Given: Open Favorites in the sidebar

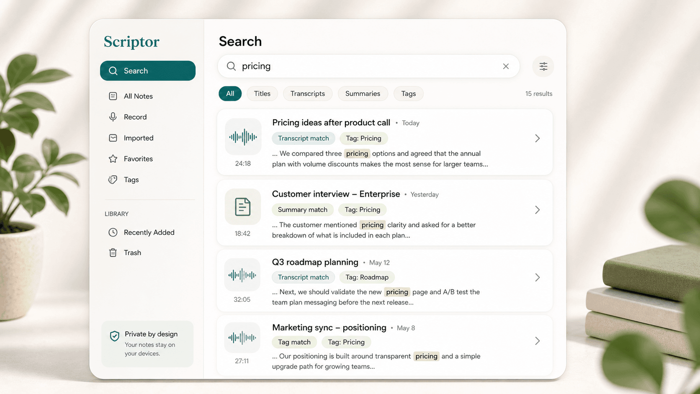Looking at the screenshot, I should point(147,159).
